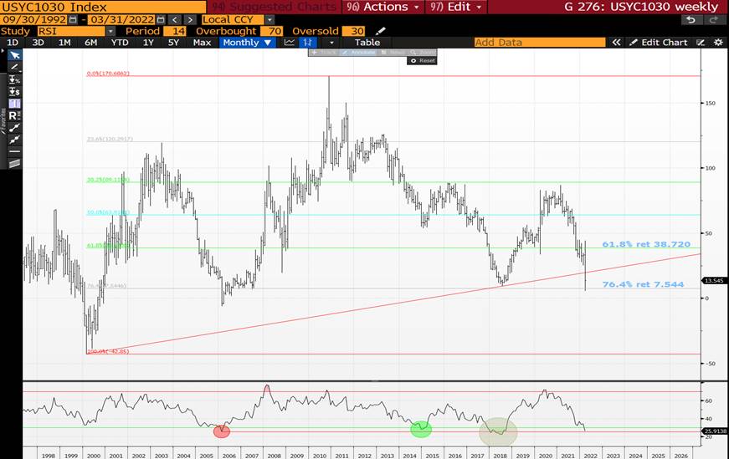Open the Monthly periodicity dropdown
Image resolution: width=729 pixels, height=459 pixels.
[247, 42]
